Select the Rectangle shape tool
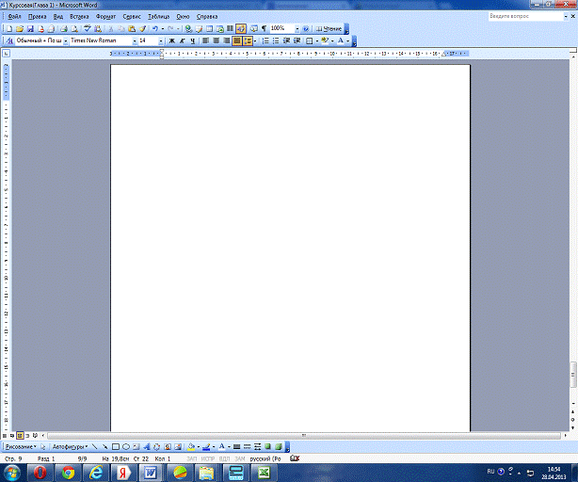The height and width of the screenshot is (482, 578). (x=115, y=446)
